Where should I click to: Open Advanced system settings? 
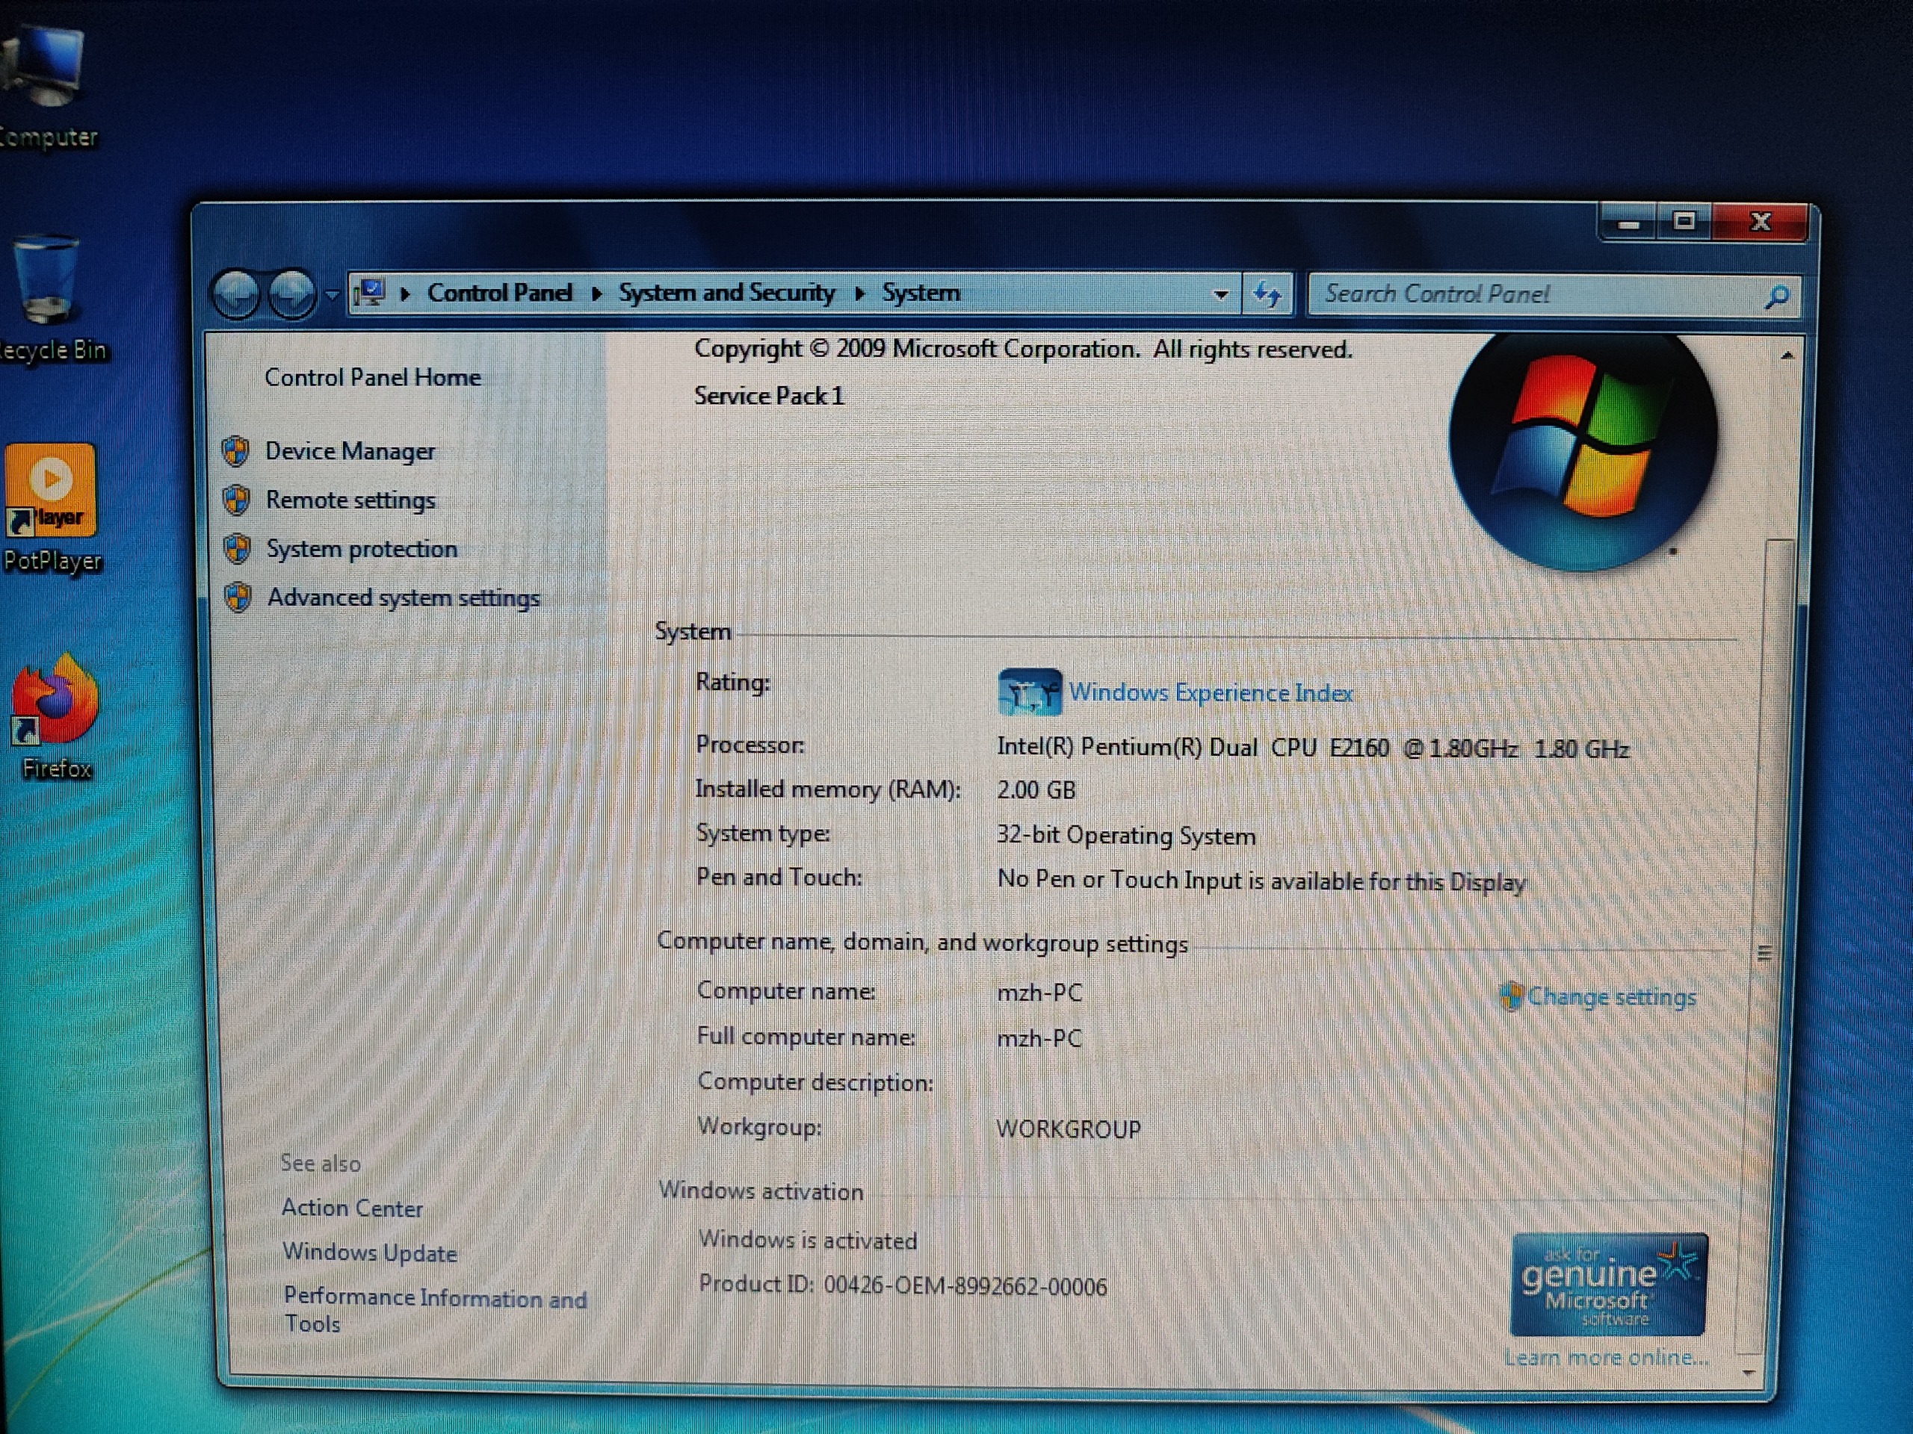click(x=403, y=598)
